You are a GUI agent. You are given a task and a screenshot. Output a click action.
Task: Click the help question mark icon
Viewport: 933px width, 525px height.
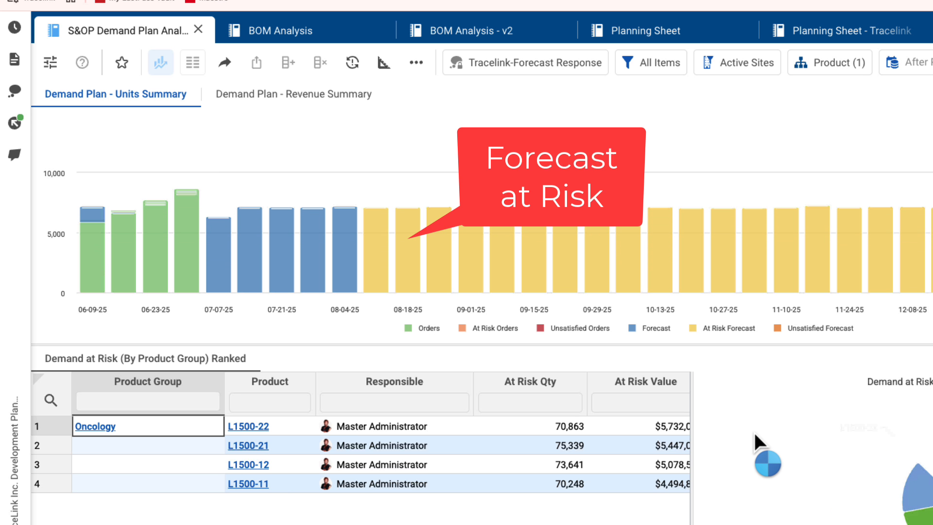click(82, 62)
